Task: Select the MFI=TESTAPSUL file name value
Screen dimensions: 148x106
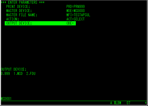Action: pos(78,15)
